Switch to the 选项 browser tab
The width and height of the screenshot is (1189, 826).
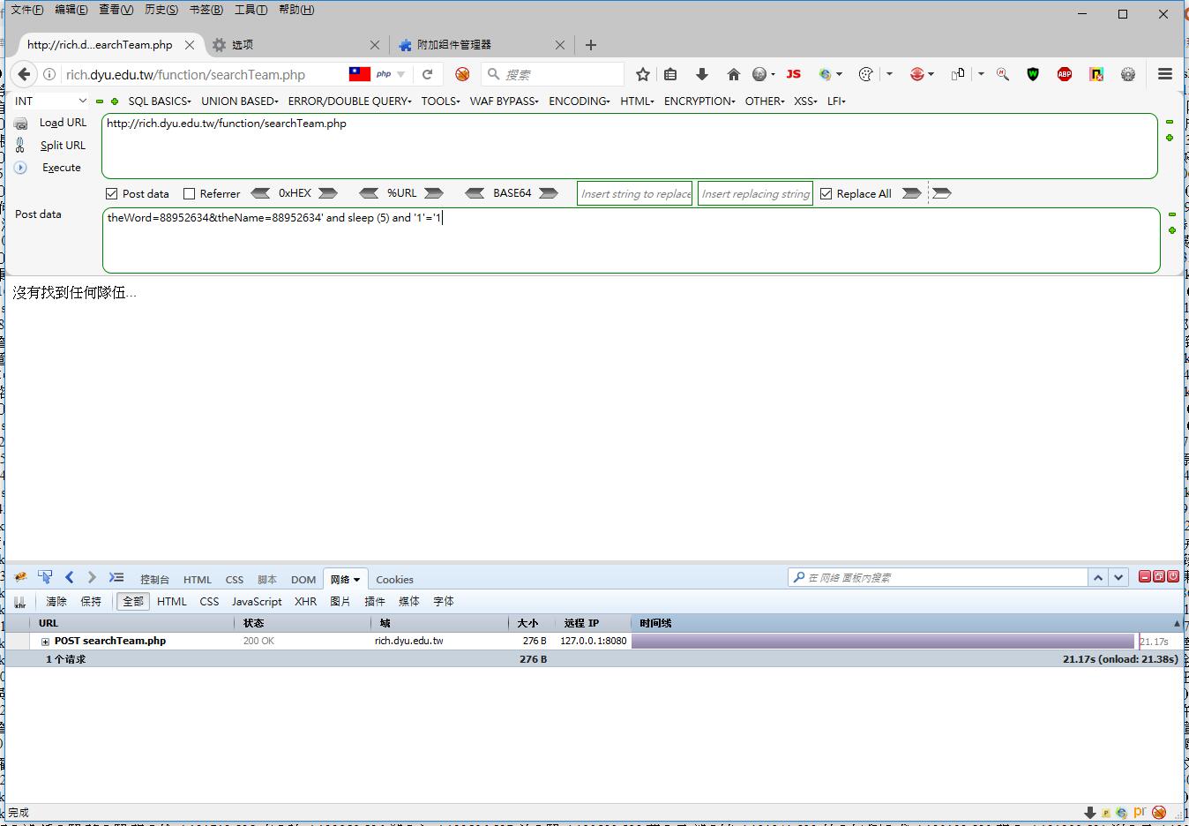[x=295, y=44]
